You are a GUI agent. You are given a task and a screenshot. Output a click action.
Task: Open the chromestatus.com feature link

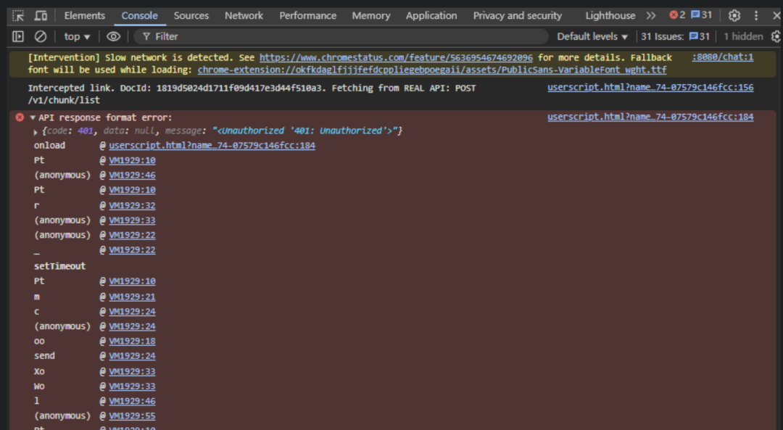tap(396, 57)
